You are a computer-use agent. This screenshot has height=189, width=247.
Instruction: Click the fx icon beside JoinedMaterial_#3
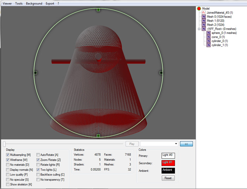(204, 13)
